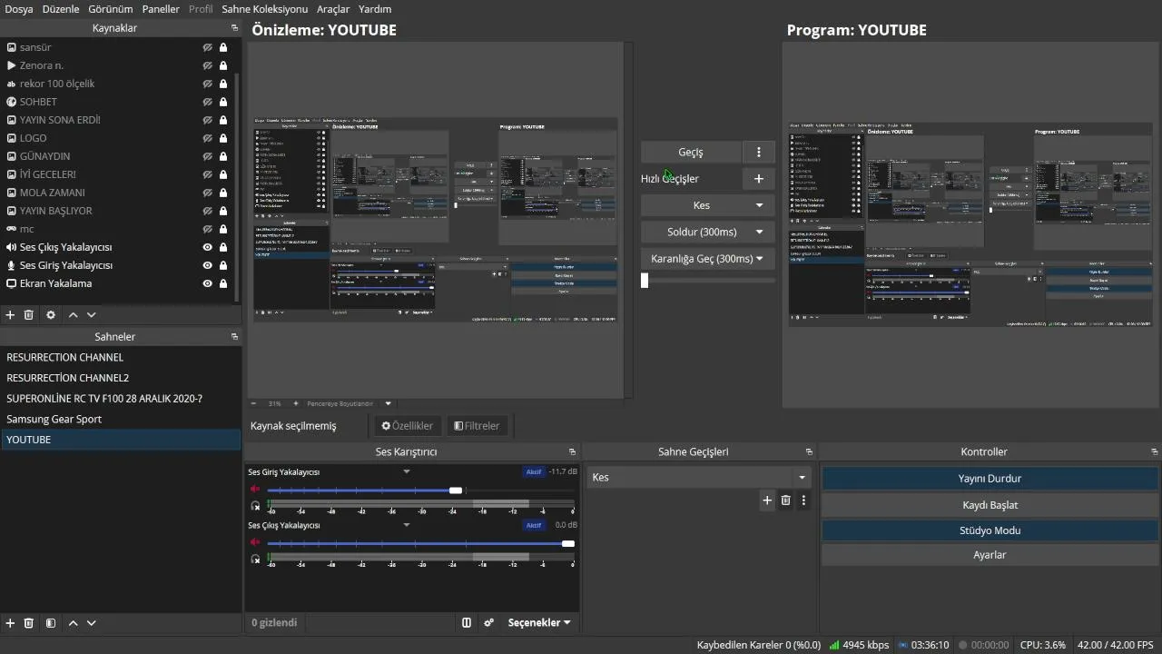Move selected scene up
The height and width of the screenshot is (654, 1162).
74,623
